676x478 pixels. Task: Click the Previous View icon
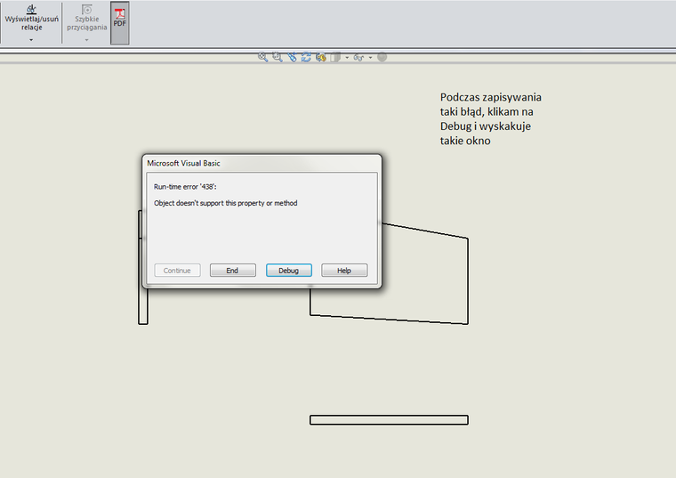click(x=292, y=57)
